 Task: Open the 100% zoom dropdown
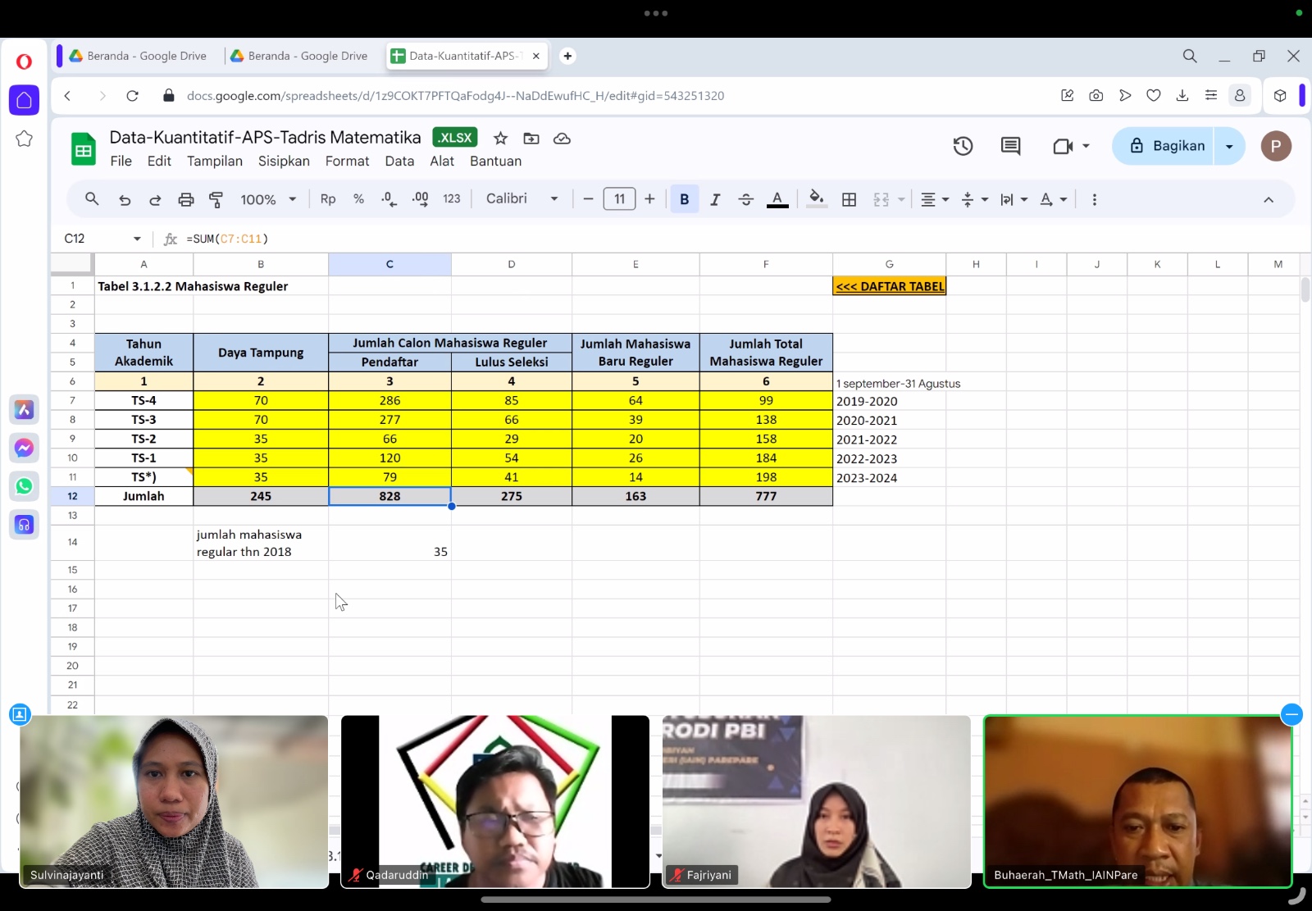[x=267, y=199]
